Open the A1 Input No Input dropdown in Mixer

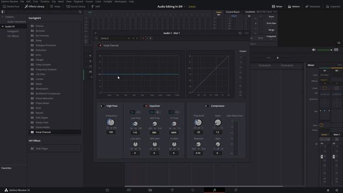coord(325,75)
